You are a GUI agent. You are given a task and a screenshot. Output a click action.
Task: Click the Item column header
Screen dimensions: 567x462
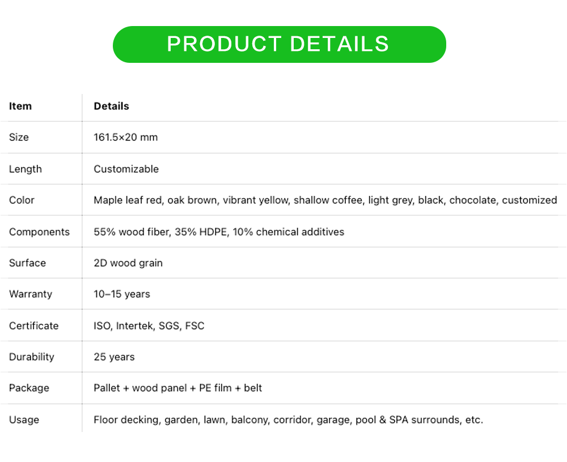click(20, 106)
